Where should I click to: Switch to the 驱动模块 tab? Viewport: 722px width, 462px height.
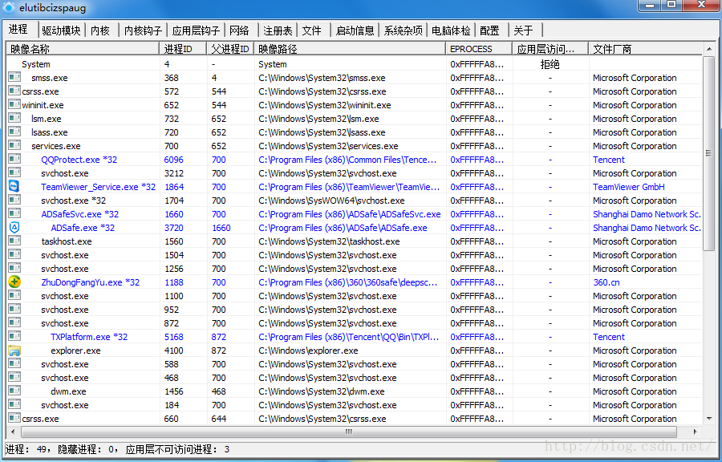click(x=61, y=30)
